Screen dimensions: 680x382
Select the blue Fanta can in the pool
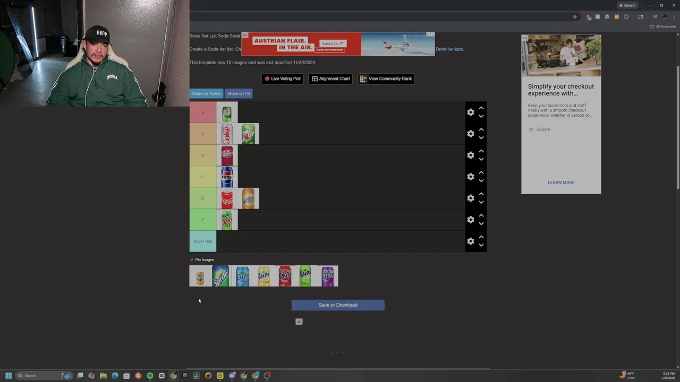242,276
